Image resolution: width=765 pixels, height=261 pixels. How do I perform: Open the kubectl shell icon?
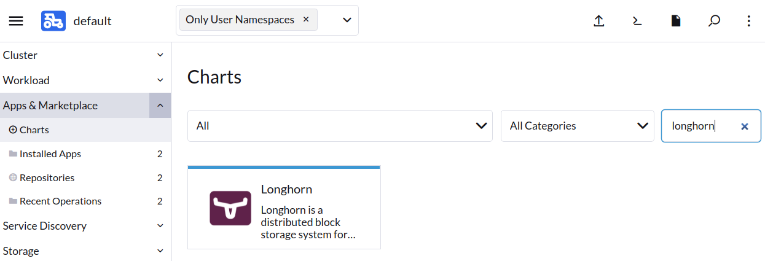coord(637,21)
